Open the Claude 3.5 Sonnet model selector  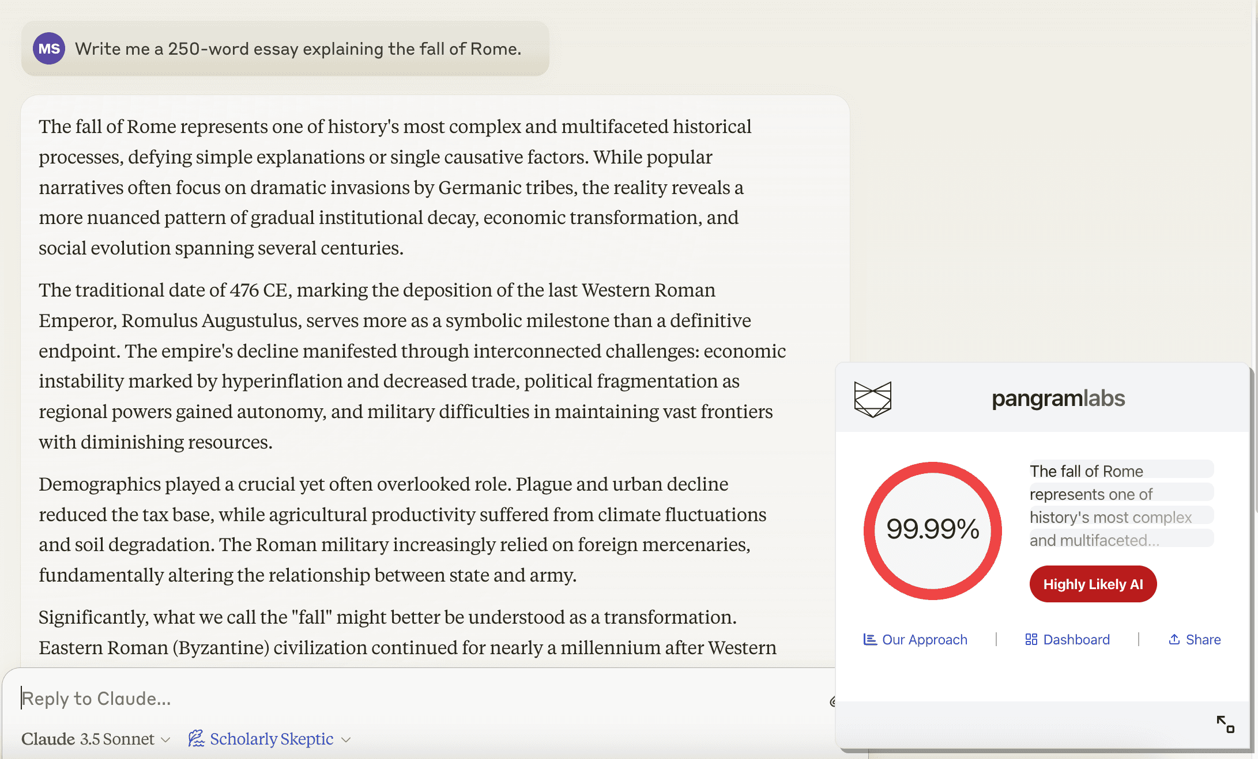pos(95,739)
